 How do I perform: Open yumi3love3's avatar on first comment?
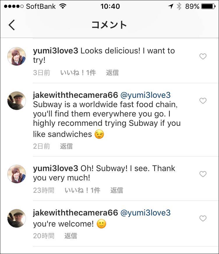click(17, 56)
